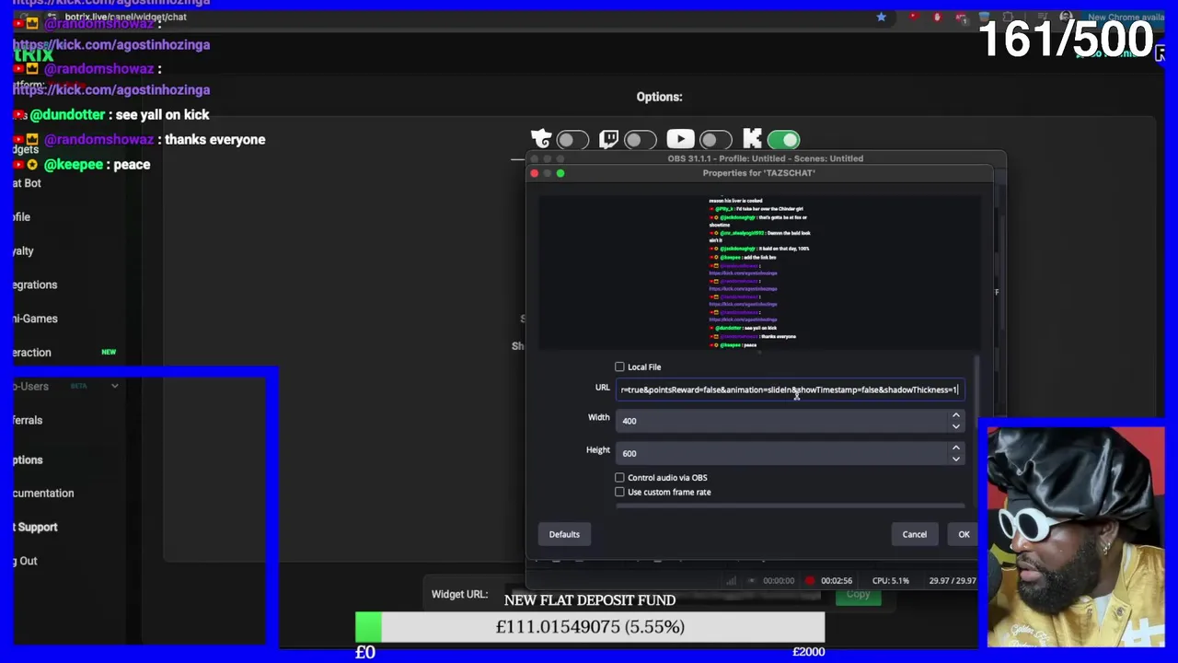Click the @dundotter see yall on kick message
The image size is (1178, 663).
point(111,114)
